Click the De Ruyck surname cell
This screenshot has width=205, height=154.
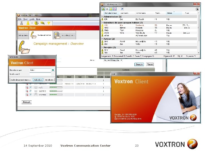140,19
